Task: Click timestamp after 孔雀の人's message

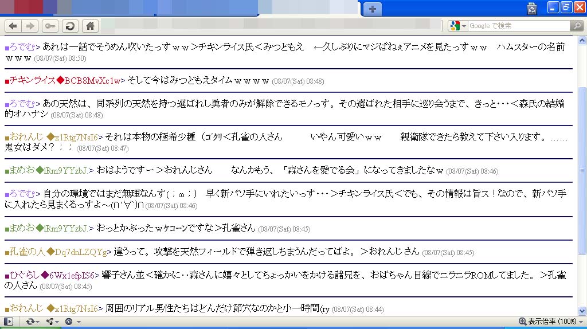Action: (448, 253)
